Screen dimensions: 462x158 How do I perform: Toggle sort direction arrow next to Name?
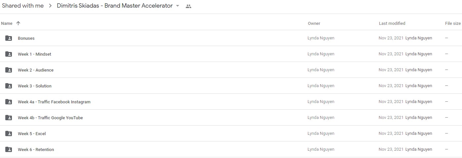pyautogui.click(x=18, y=23)
